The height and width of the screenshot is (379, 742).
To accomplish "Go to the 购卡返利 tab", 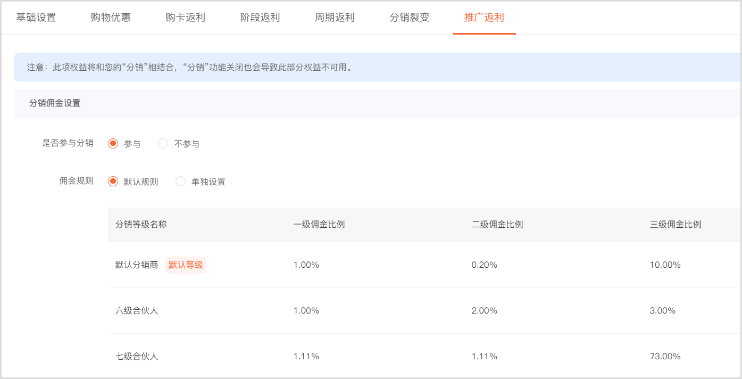I will [x=185, y=18].
